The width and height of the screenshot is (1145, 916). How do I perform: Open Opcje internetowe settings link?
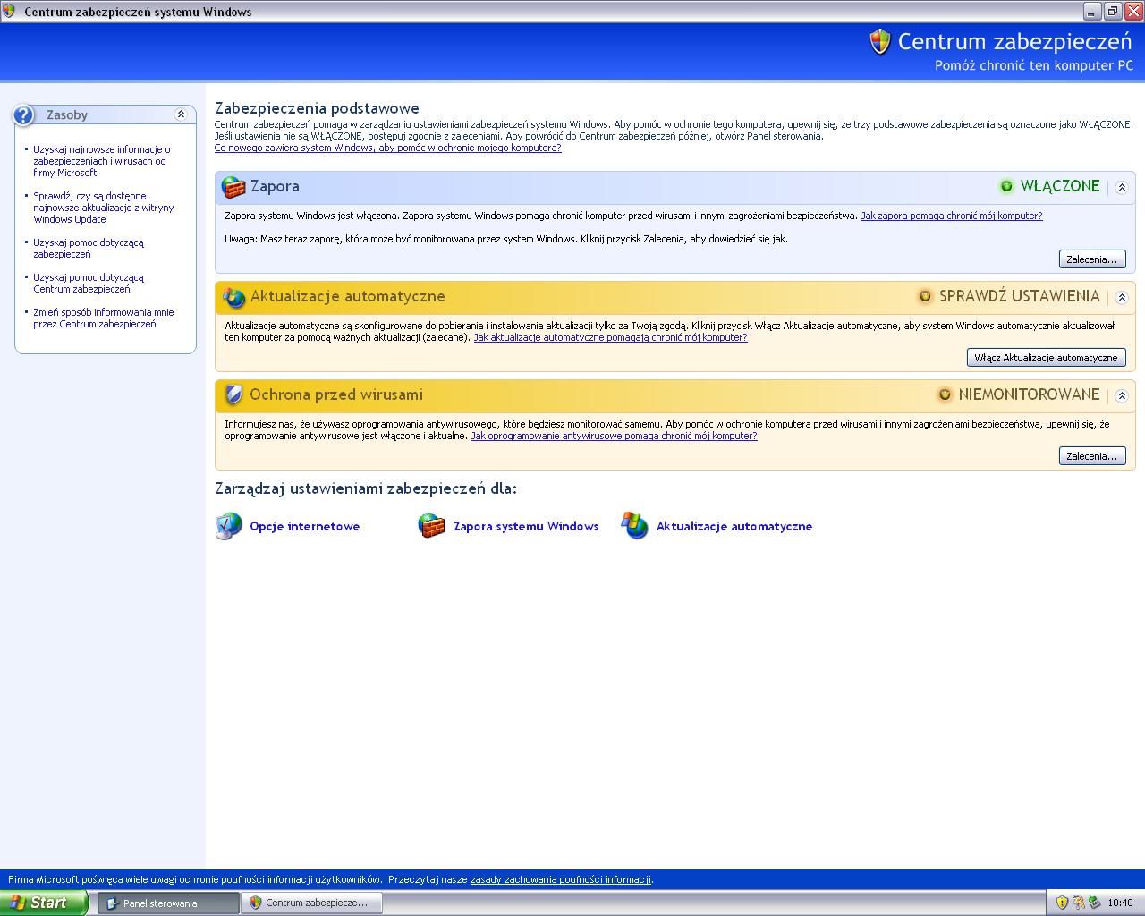pyautogui.click(x=305, y=526)
